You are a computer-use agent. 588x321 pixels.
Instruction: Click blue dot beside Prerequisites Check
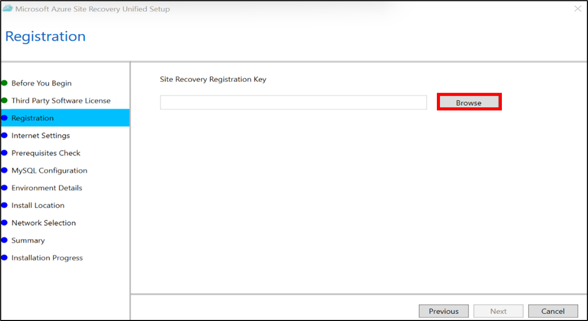click(4, 153)
